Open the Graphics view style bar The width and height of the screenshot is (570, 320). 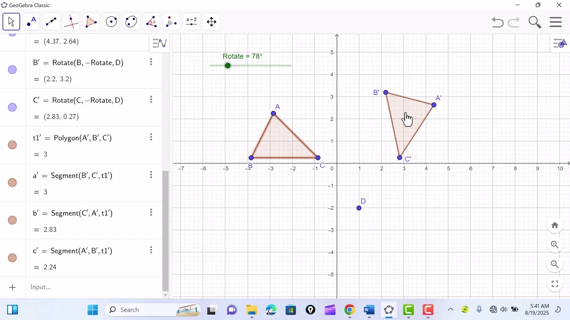tap(560, 43)
